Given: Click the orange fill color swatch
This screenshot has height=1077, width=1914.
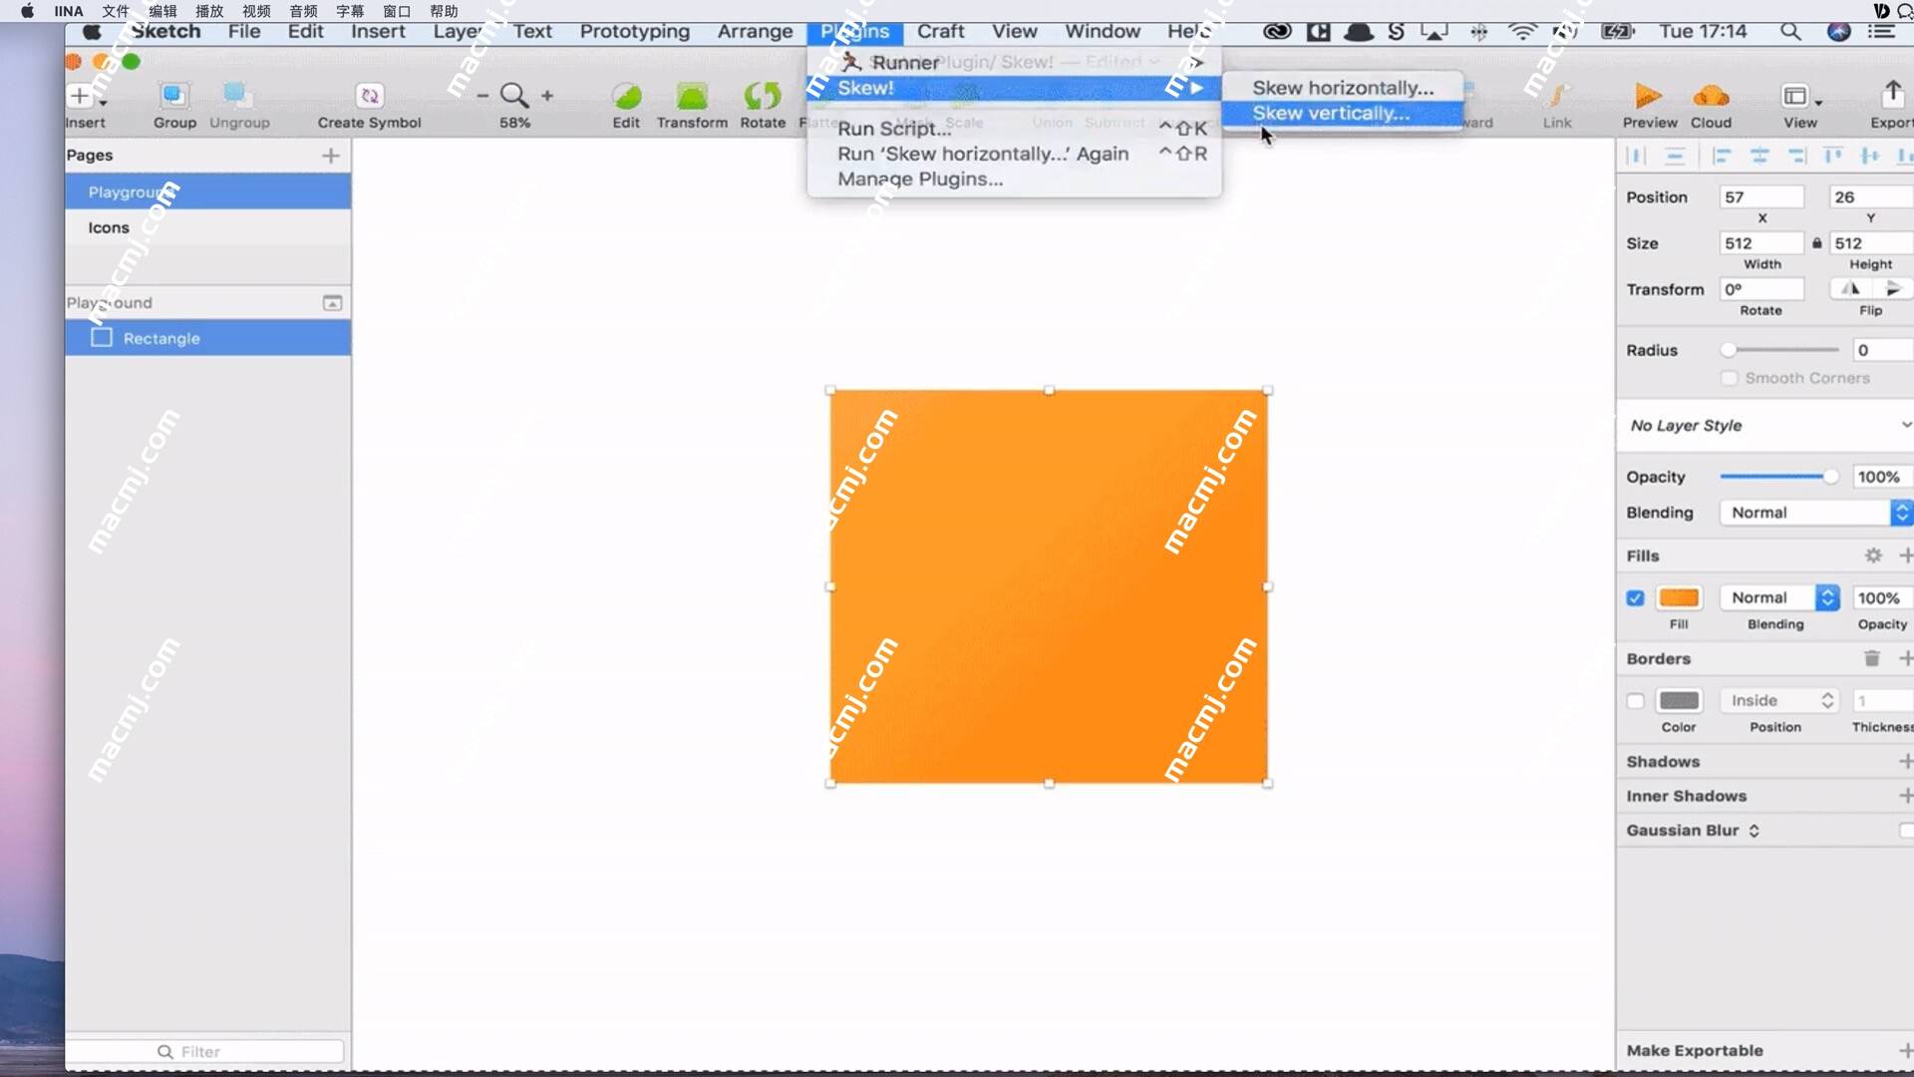Looking at the screenshot, I should coord(1680,597).
